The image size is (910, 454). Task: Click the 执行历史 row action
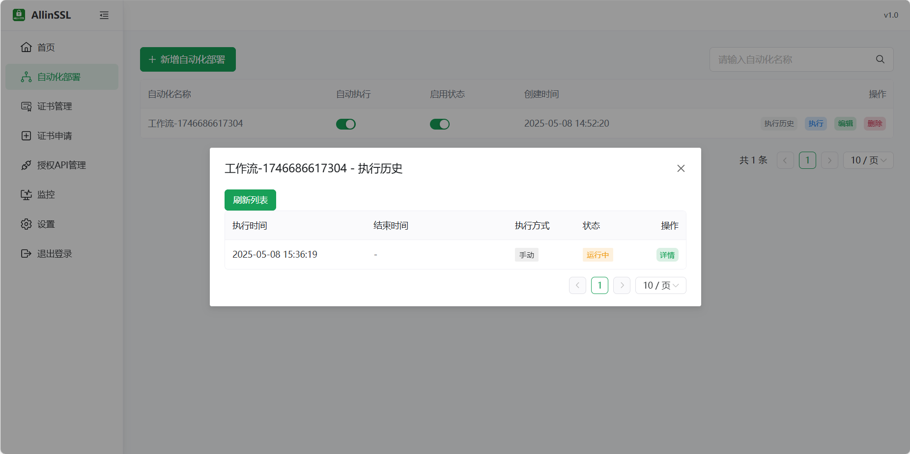778,124
